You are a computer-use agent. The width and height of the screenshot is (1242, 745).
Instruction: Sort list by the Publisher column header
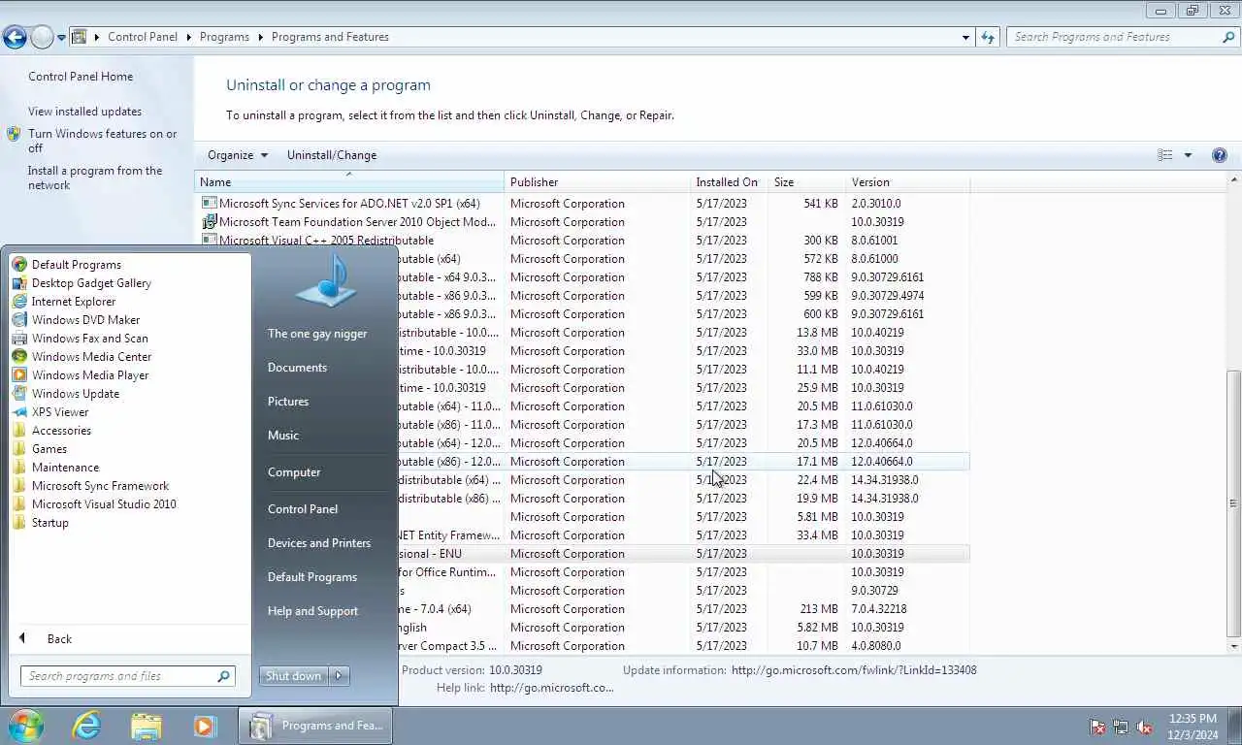pyautogui.click(x=597, y=182)
